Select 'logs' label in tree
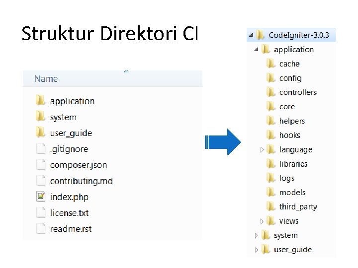 click(287, 178)
